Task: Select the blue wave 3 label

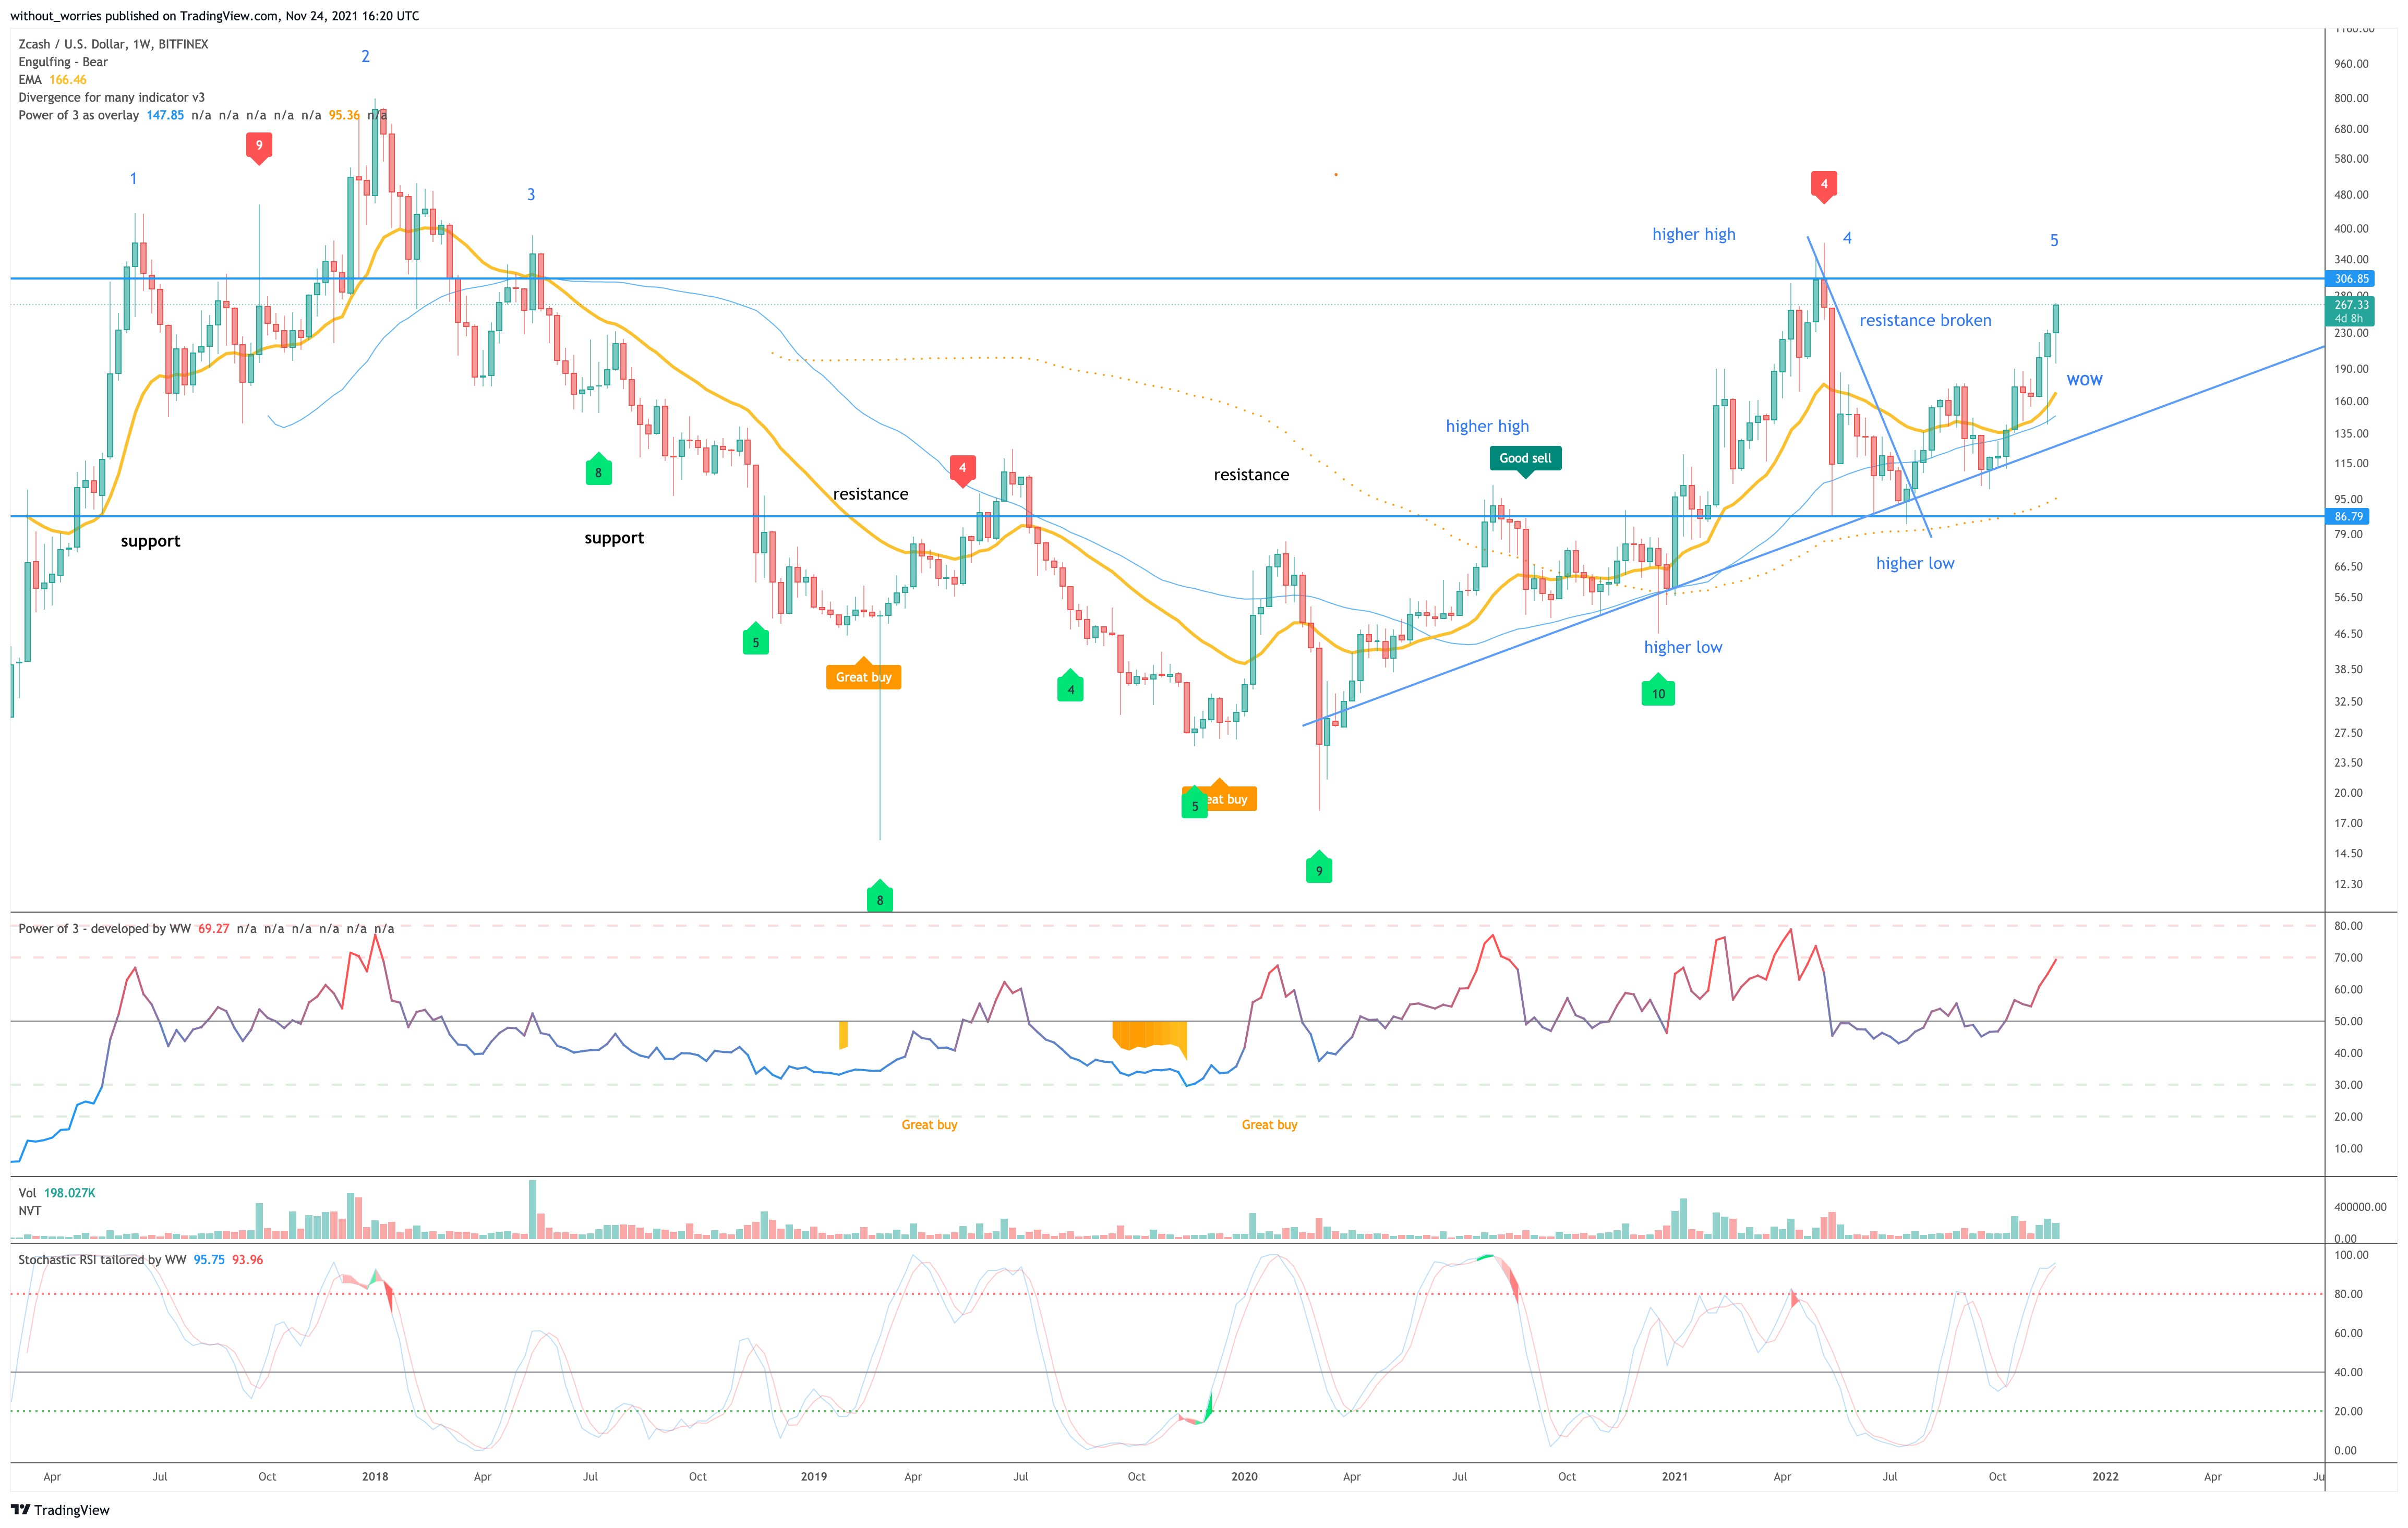Action: tap(531, 195)
